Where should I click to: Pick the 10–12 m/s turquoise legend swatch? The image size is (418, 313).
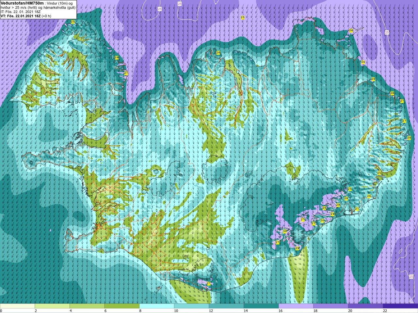pyautogui.click(x=191, y=306)
